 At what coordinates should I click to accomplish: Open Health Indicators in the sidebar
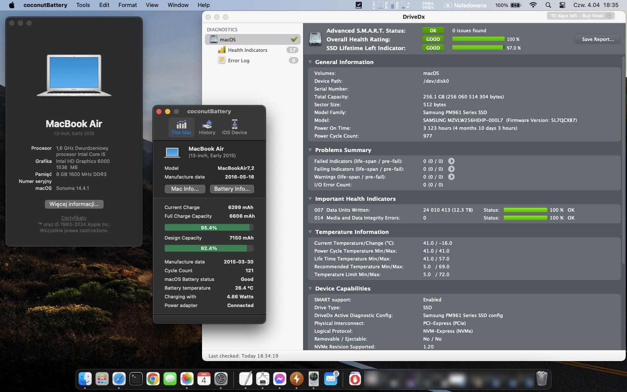(247, 50)
